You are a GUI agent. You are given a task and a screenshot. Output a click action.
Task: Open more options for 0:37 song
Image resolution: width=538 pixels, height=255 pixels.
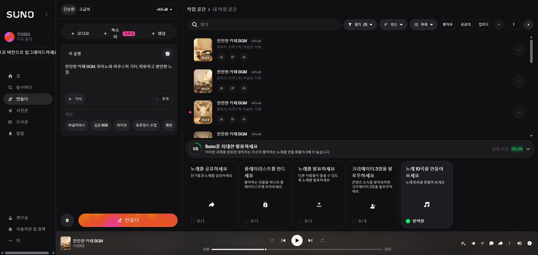(519, 50)
